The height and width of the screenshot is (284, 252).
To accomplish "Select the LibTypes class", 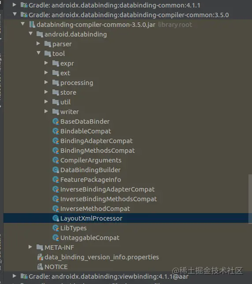I will (x=74, y=228).
